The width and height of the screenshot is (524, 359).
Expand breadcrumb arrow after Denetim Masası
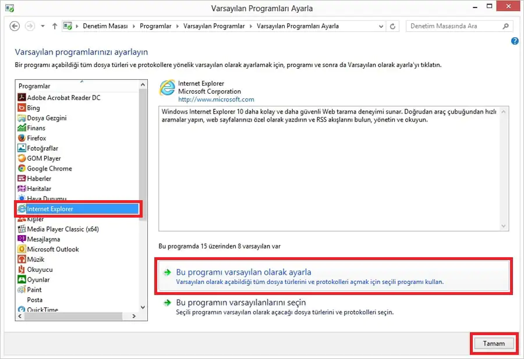coord(134,26)
